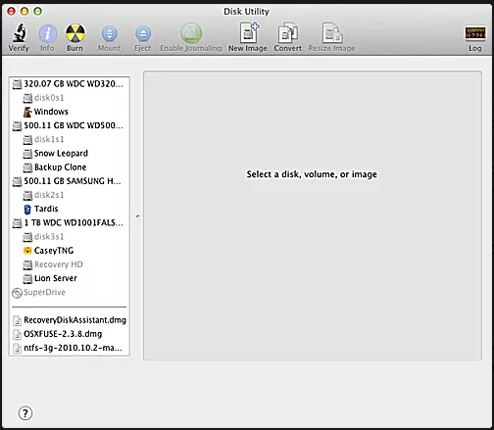Click the sidebar splitter handle
The width and height of the screenshot is (494, 430).
click(x=137, y=215)
